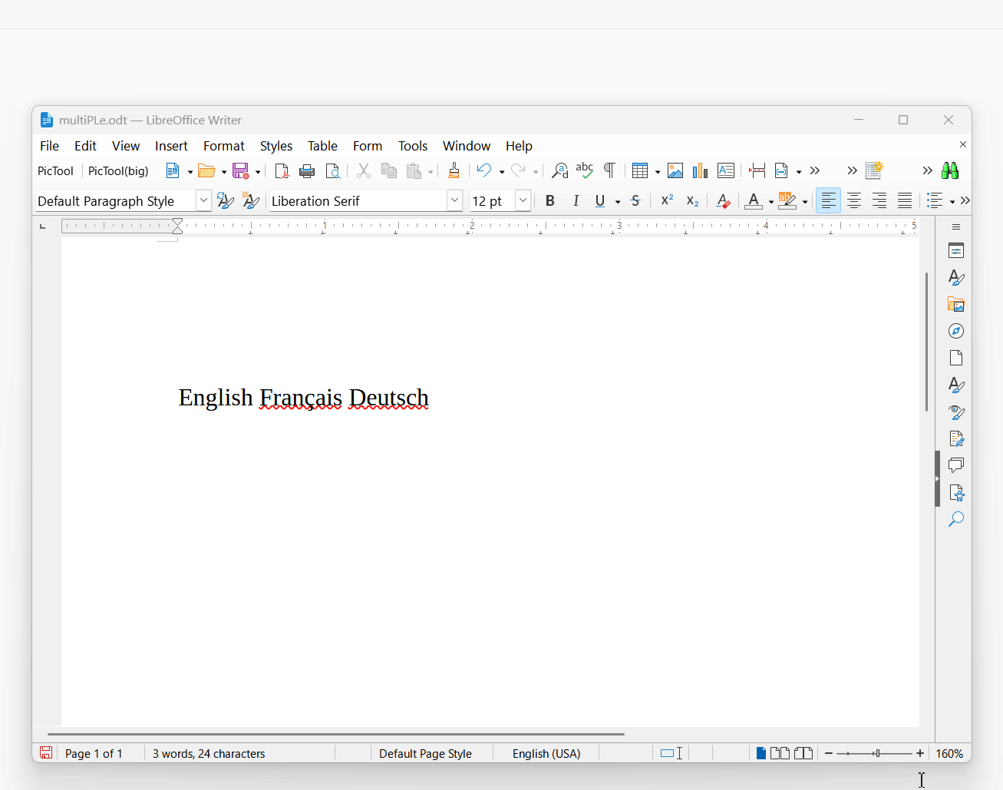Click the Clear Direct Formatting icon
This screenshot has width=1003, height=790.
pos(723,200)
